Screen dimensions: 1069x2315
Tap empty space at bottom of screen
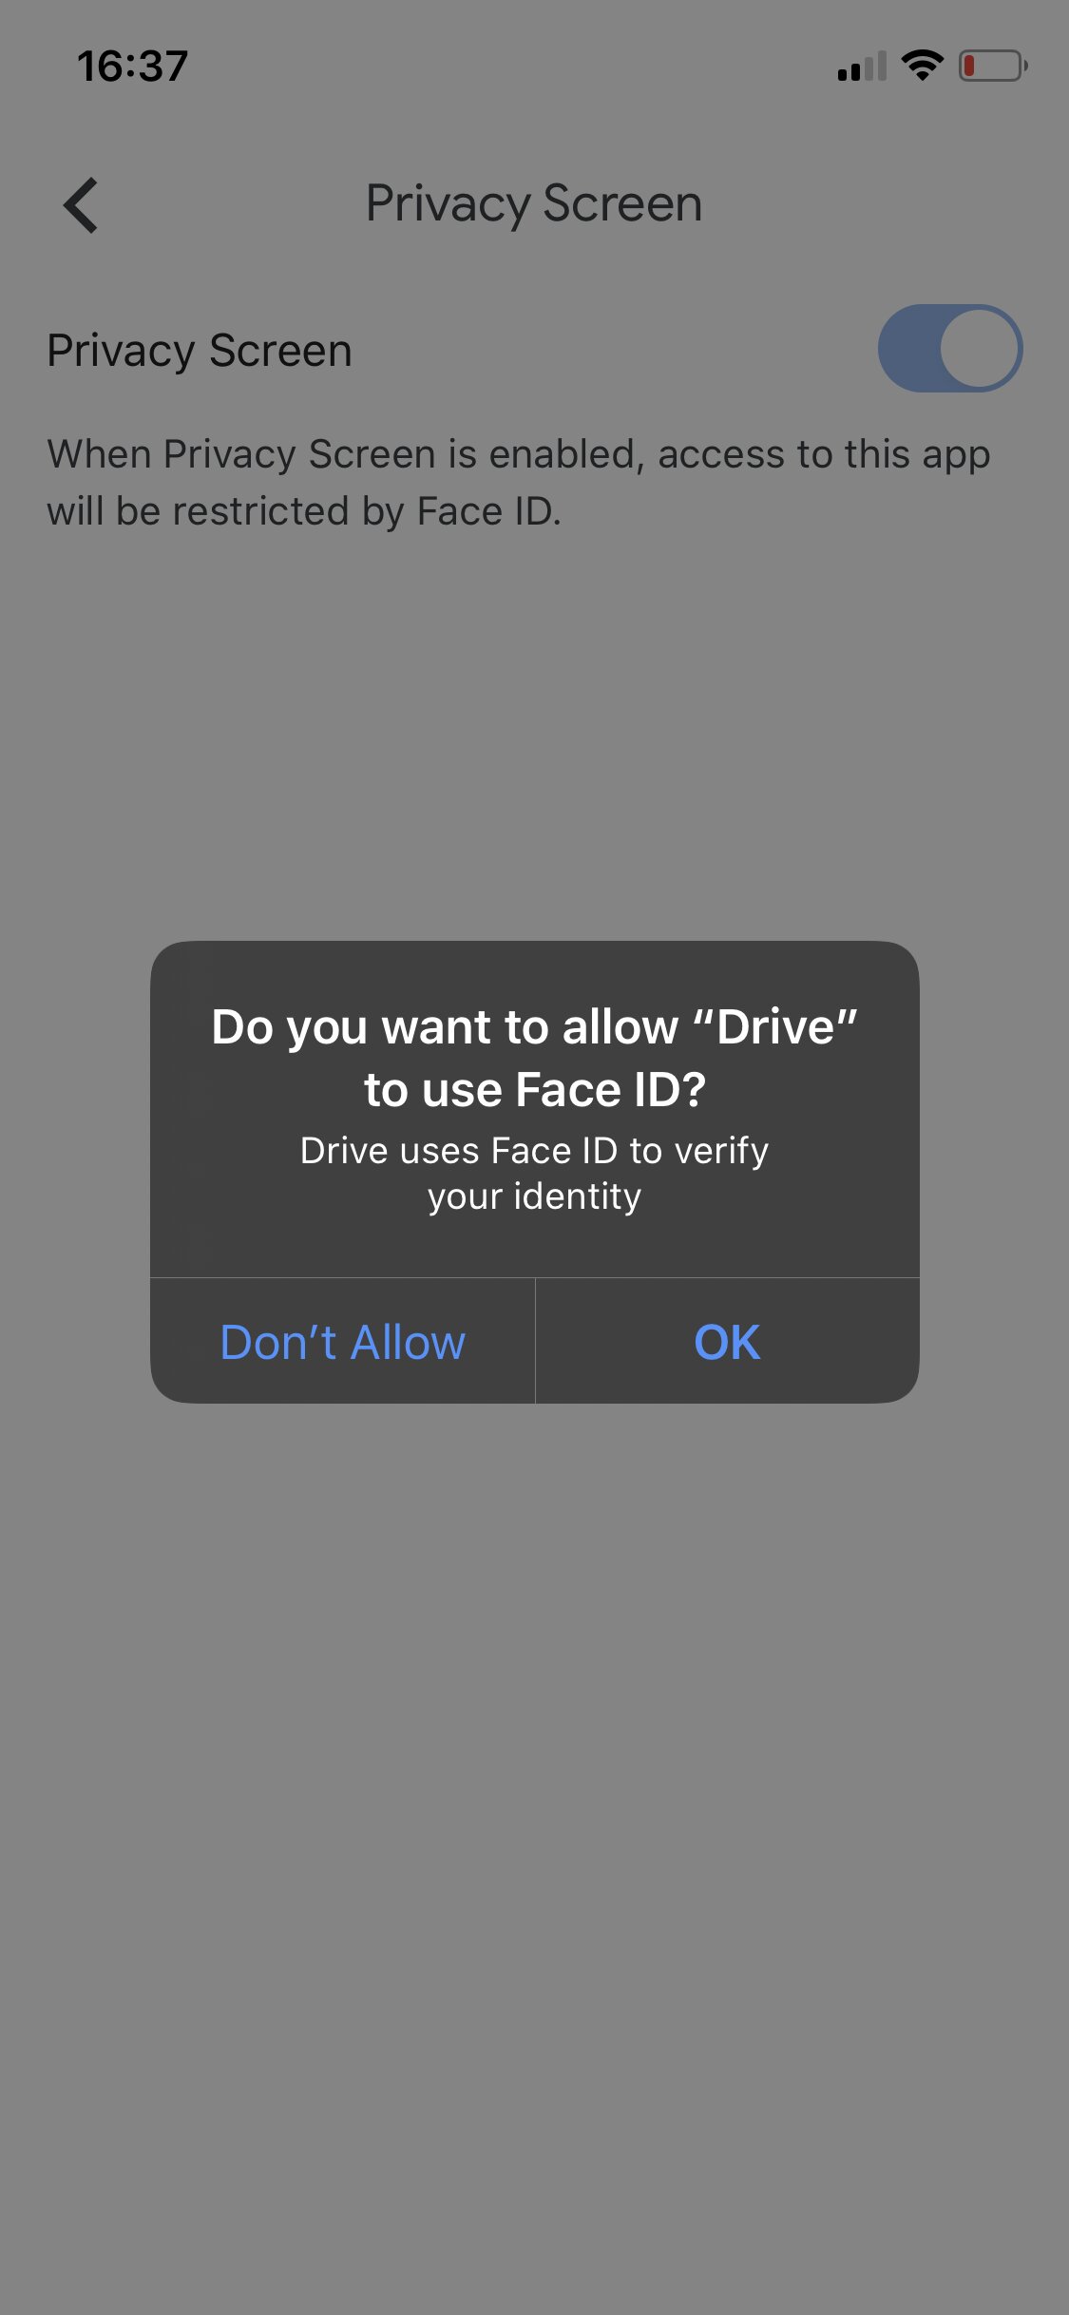pos(534,2186)
